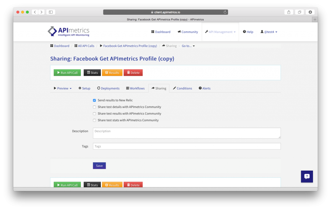Go forward in Safari browser
331x210 pixels.
42,12
